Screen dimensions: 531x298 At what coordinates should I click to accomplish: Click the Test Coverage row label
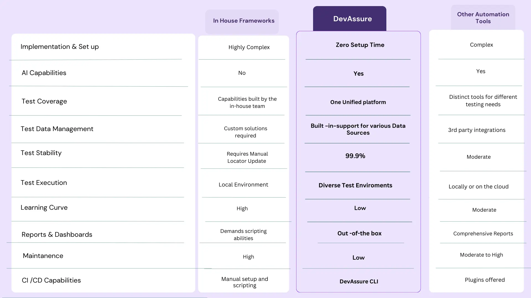point(44,101)
